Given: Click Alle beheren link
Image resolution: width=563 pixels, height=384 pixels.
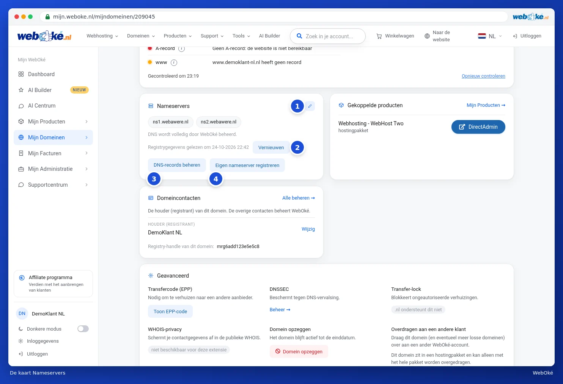Looking at the screenshot, I should click(299, 198).
